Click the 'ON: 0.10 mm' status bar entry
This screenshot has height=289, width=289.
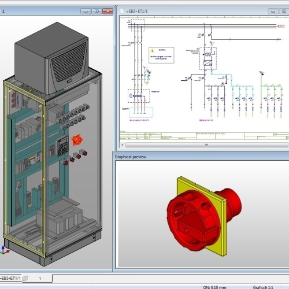(x=214, y=287)
